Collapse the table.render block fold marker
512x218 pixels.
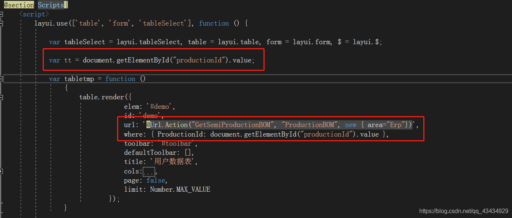[1, 97]
